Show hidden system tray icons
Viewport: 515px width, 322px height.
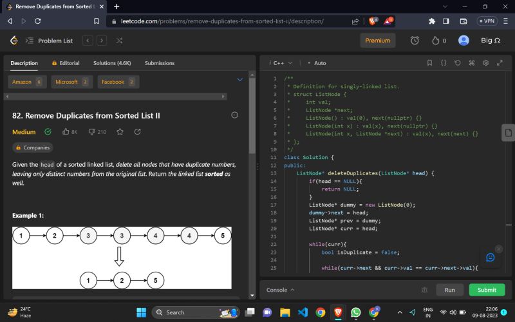(400, 312)
